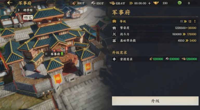
Task: Go back with the top-left arrow
Action: click(10, 3)
